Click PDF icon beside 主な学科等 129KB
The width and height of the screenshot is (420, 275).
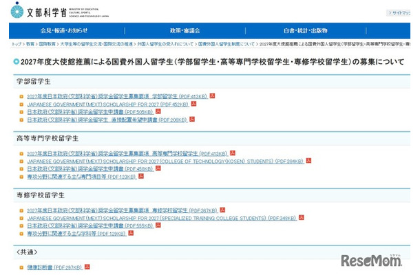pyautogui.click(x=131, y=233)
